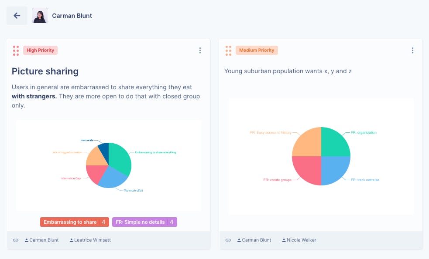Click Carman Blunt's avatar photo
This screenshot has width=429, height=259.
(x=40, y=16)
